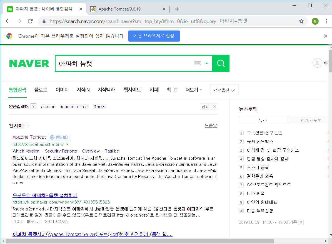This screenshot has width=332, height=244.
Task: Click the 번역보기 translate button
Action: pyautogui.click(x=59, y=137)
